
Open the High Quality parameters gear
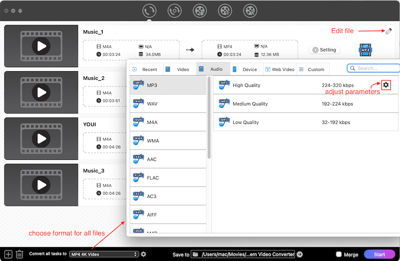point(386,85)
